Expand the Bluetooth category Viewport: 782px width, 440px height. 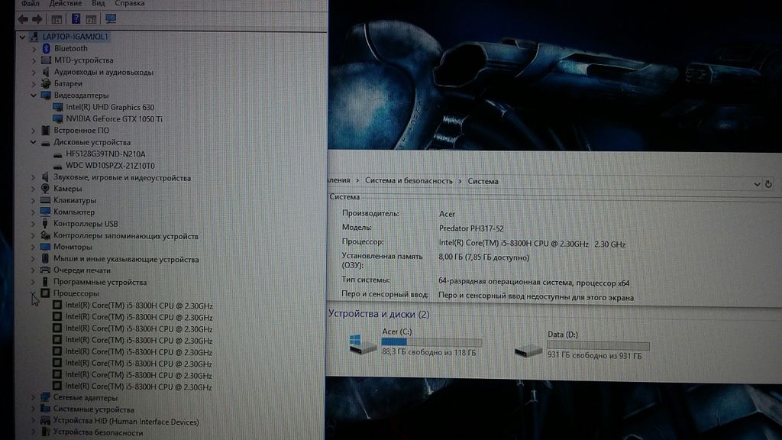pos(34,49)
